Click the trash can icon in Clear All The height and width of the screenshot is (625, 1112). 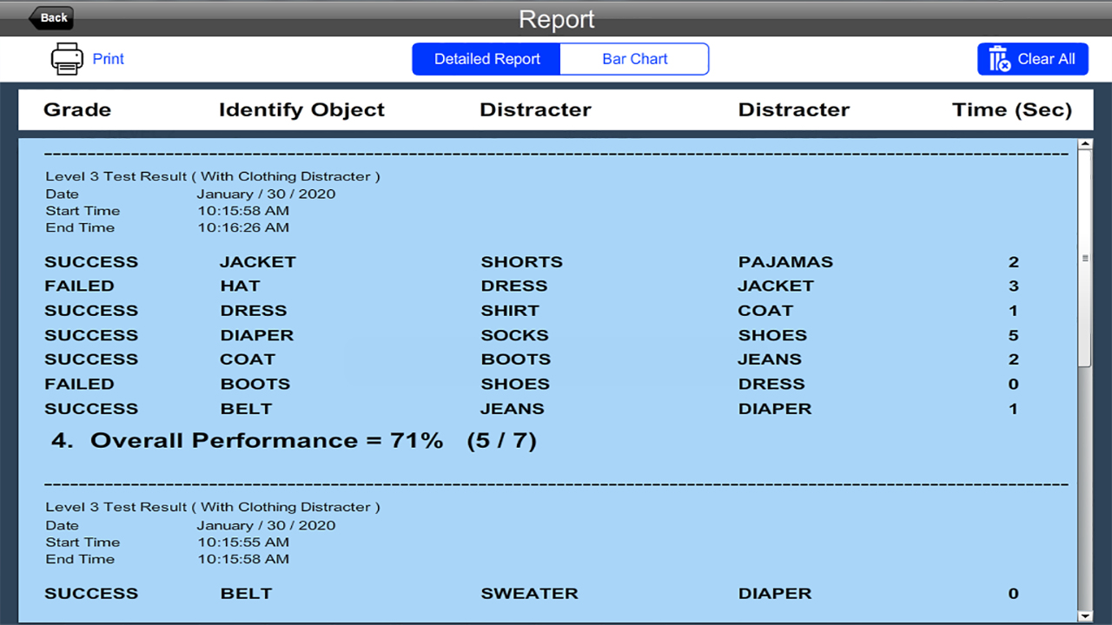point(999,59)
